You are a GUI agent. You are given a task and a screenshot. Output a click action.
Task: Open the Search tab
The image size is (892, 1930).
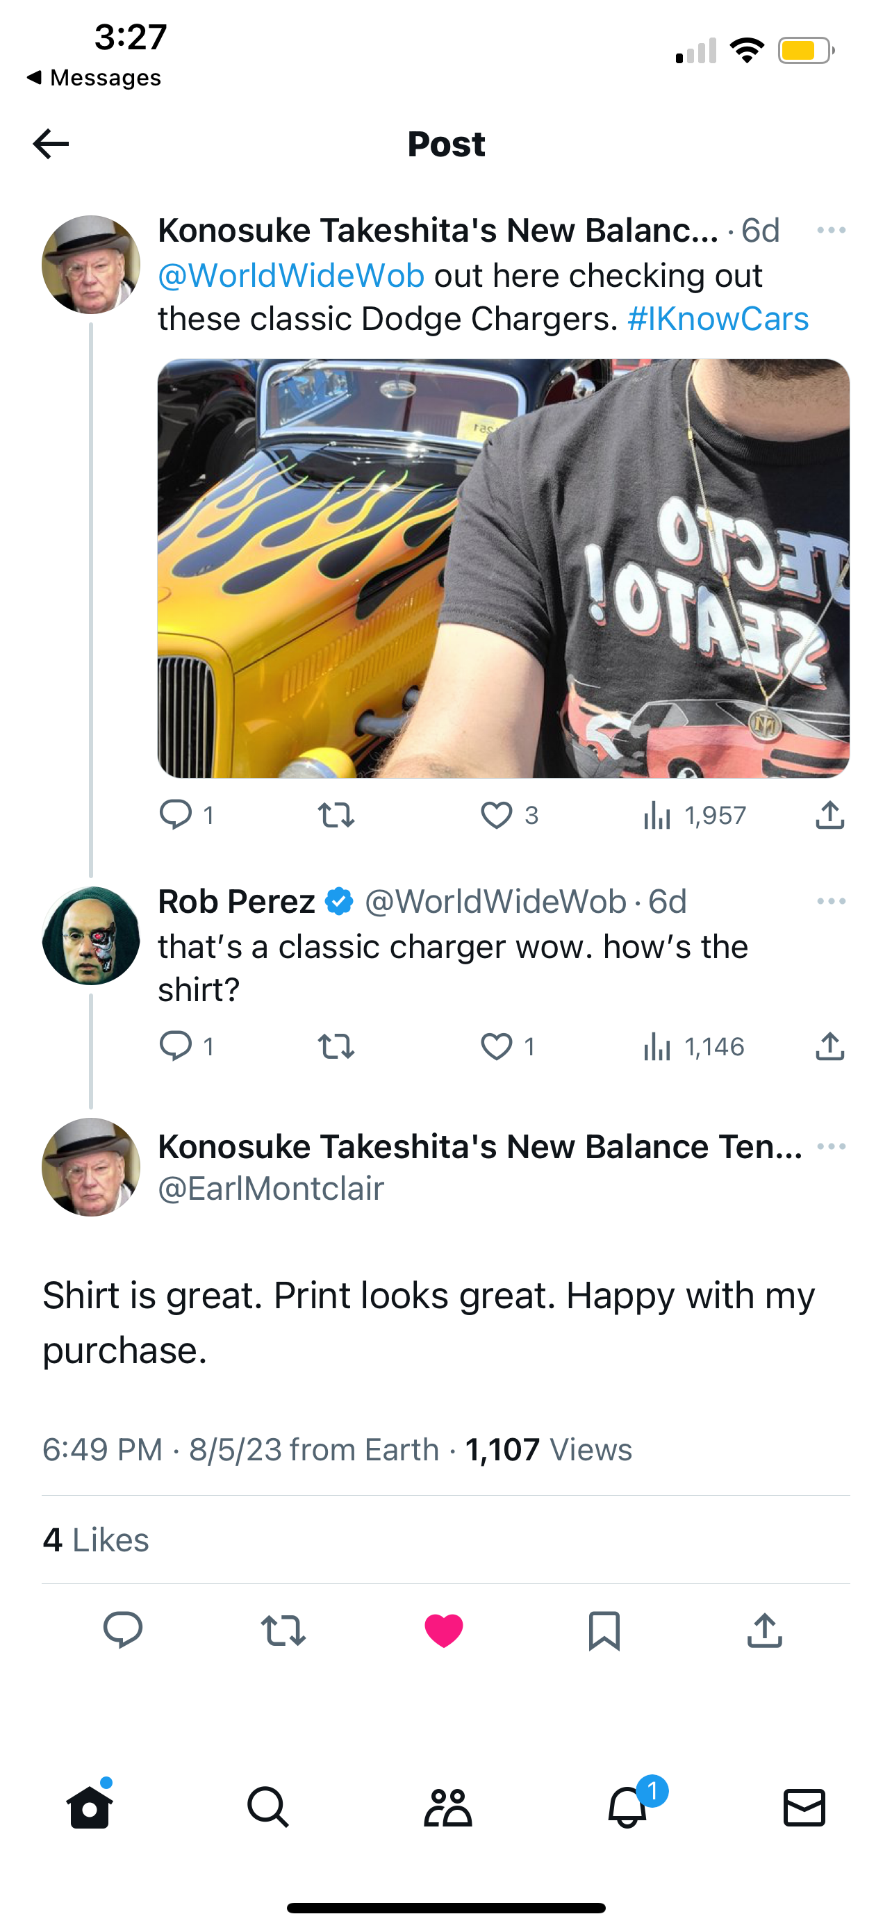[x=268, y=1807]
